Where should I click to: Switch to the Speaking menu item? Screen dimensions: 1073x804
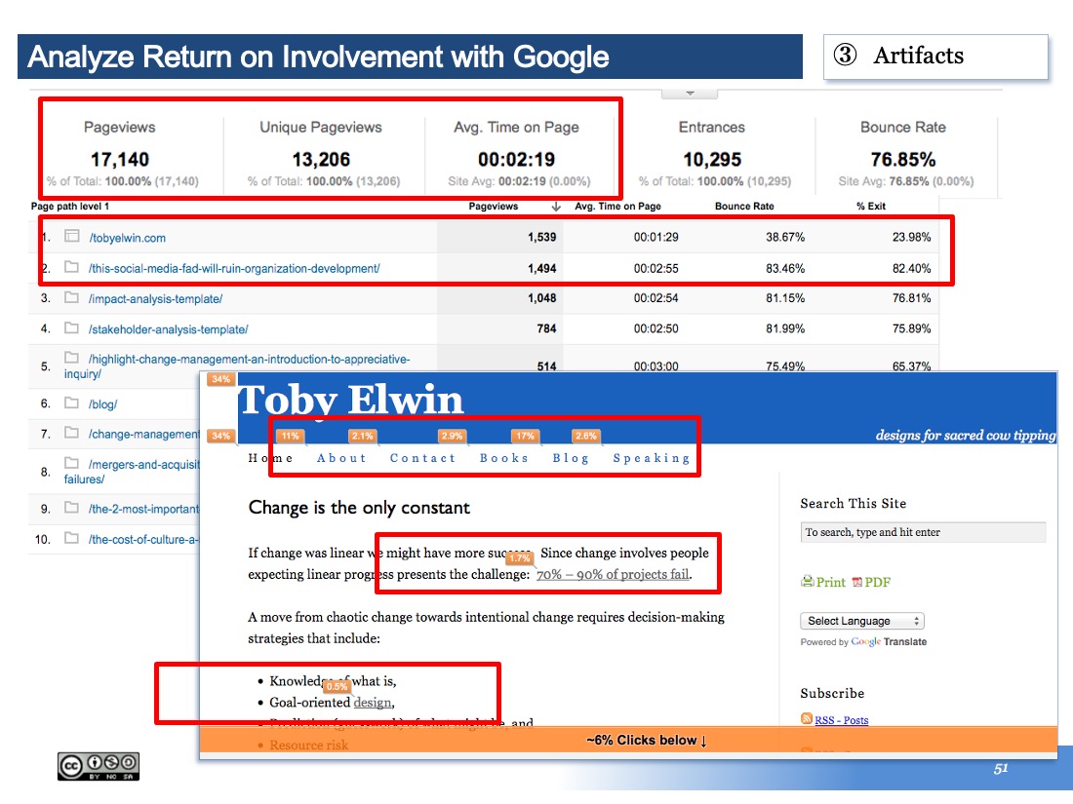(652, 458)
